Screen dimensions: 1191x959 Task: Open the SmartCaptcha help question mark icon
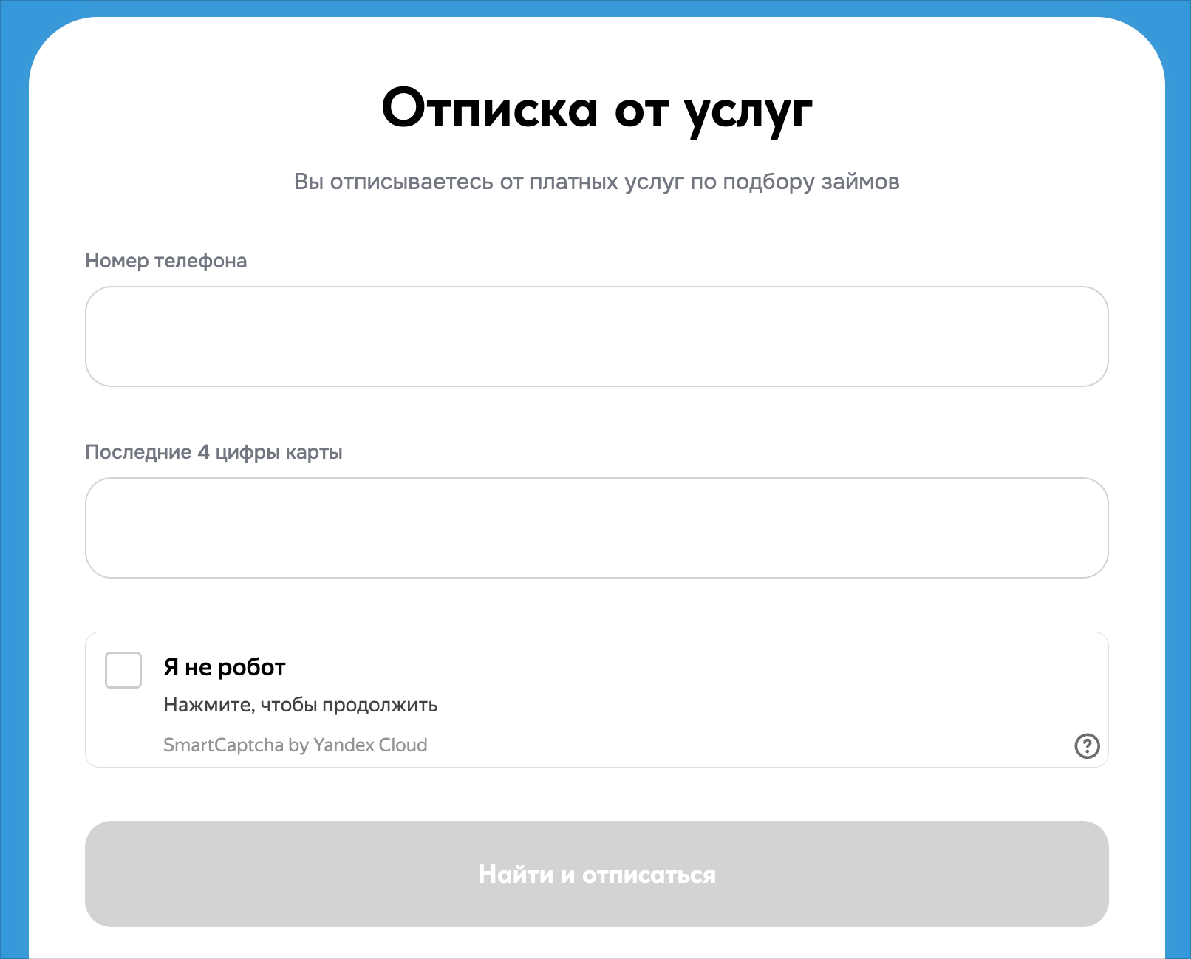pyautogui.click(x=1086, y=745)
